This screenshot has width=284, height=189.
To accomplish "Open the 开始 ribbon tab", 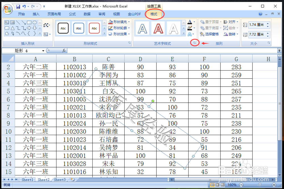I will point(21,14).
